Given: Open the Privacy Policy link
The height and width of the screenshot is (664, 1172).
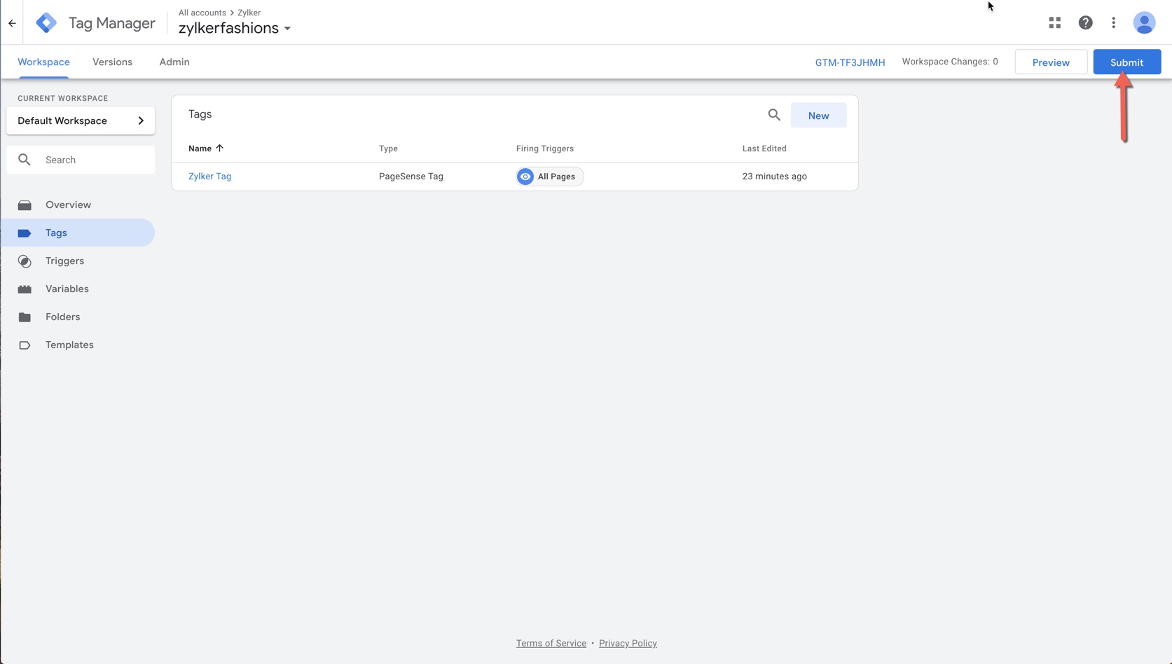Looking at the screenshot, I should point(628,643).
